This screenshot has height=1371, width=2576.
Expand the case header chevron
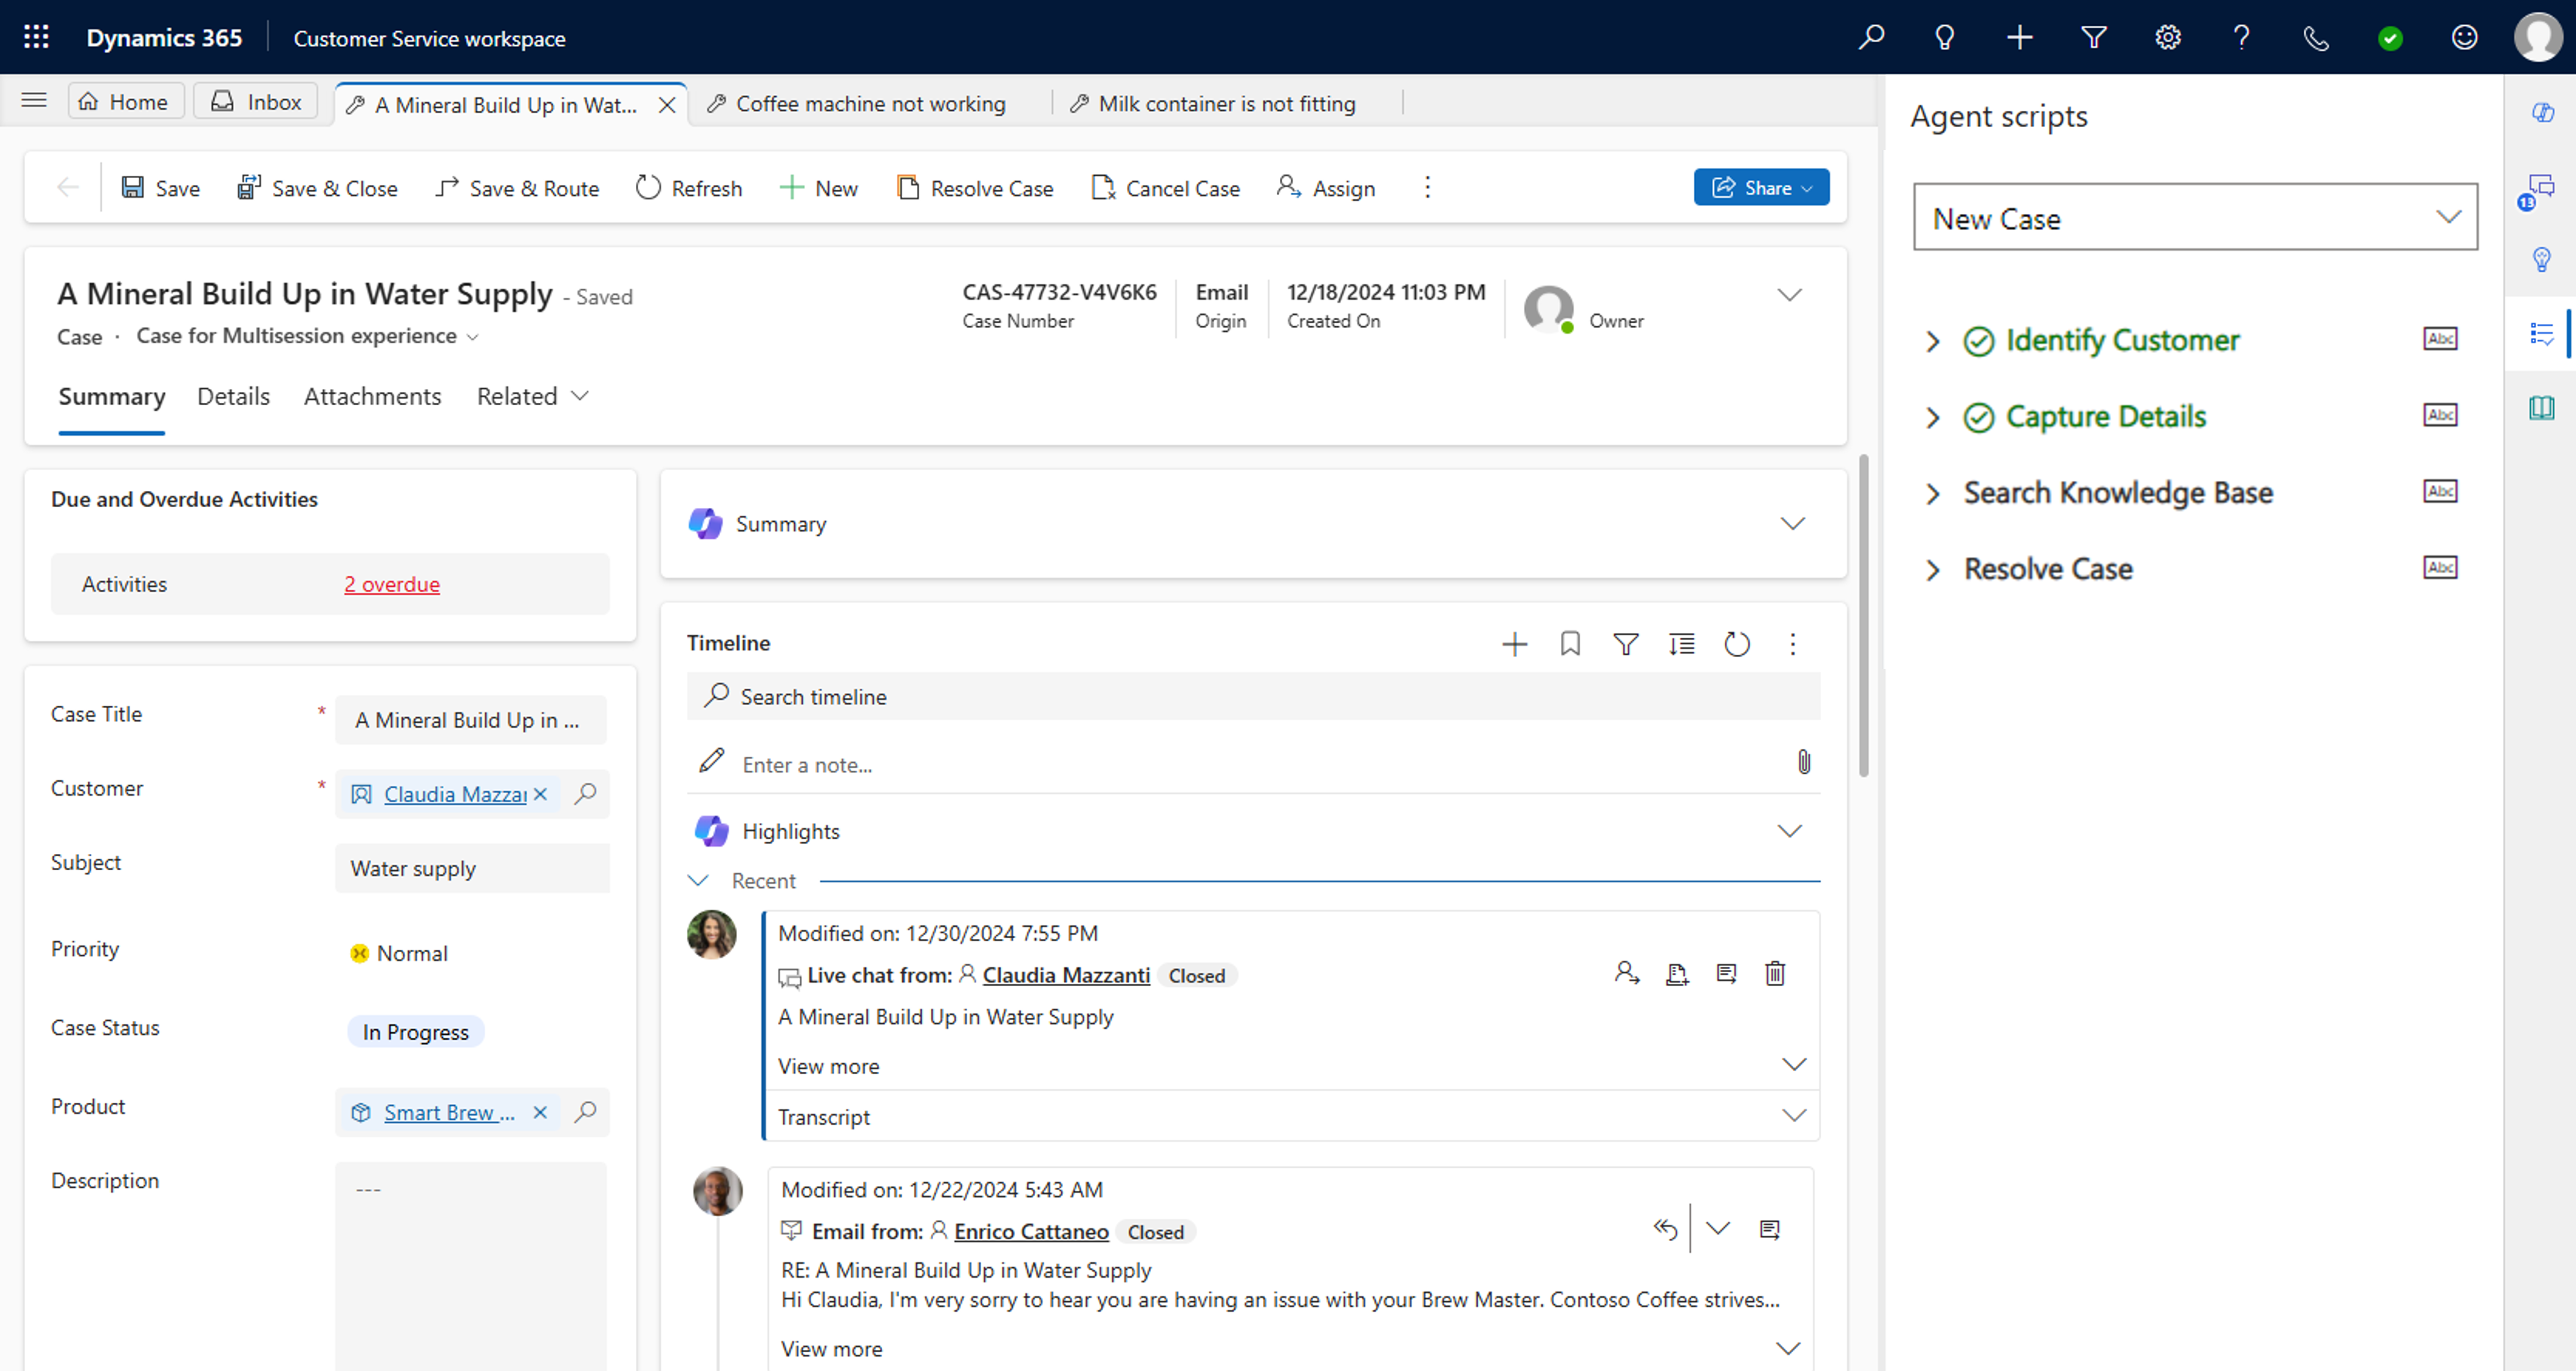tap(1789, 295)
